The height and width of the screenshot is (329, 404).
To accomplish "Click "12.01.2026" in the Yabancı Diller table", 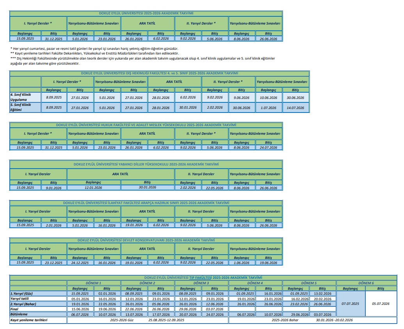I will 93,188.
